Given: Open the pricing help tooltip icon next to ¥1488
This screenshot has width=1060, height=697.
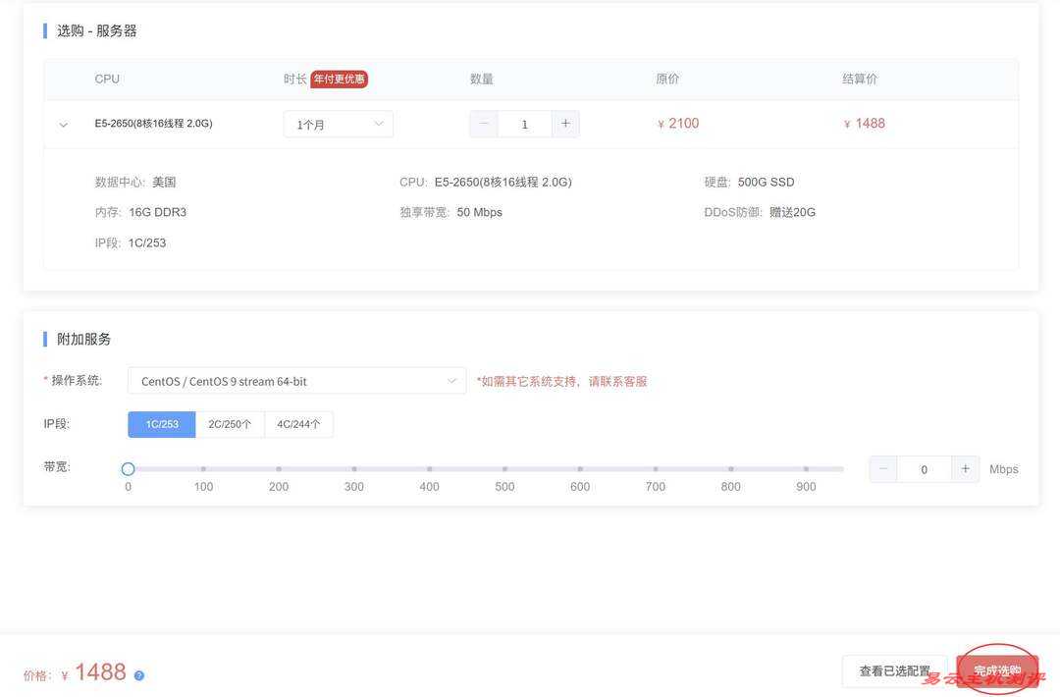Looking at the screenshot, I should coord(138,674).
